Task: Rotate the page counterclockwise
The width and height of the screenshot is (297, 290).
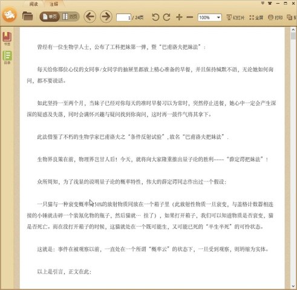Action: (155, 18)
